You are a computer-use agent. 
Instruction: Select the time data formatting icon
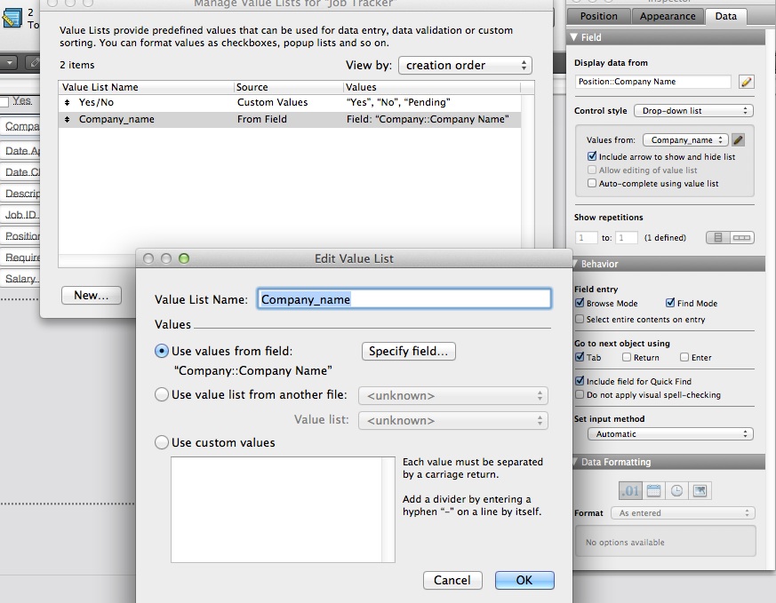[676, 491]
